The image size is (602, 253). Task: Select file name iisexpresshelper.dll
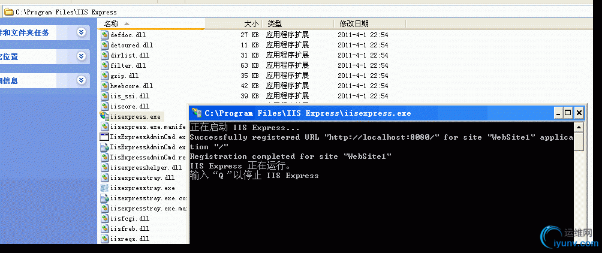[146, 168]
